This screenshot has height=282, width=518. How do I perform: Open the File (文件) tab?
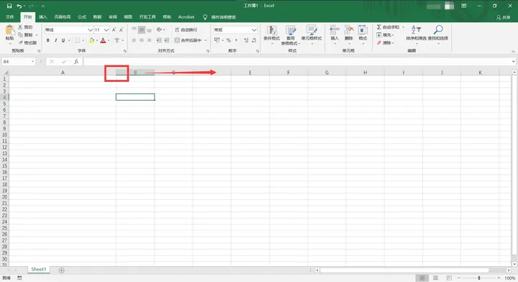tap(10, 17)
